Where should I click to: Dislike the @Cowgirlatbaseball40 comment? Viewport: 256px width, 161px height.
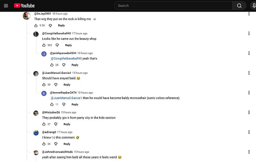click(57, 45)
